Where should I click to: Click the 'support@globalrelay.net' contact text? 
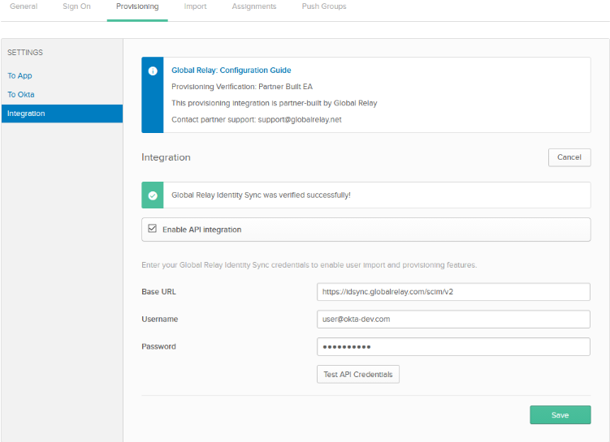pyautogui.click(x=300, y=120)
